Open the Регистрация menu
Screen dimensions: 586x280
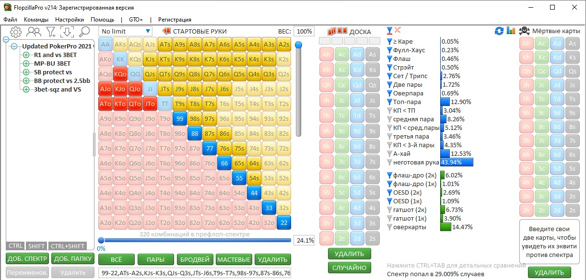point(175,20)
